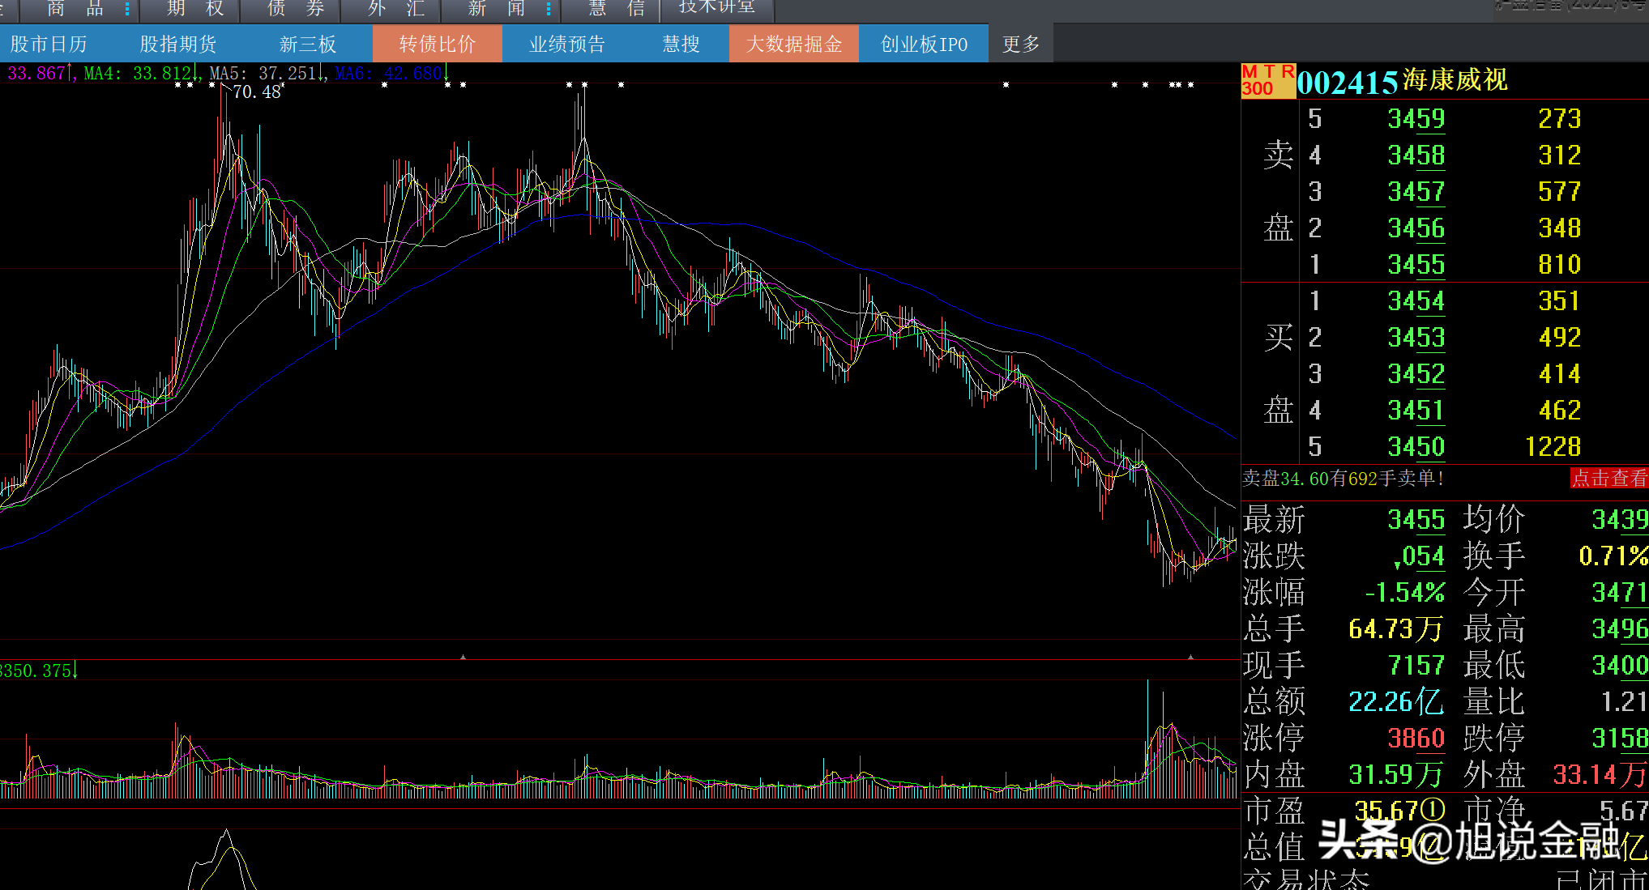Click the 总额 value 22.26亿
Viewport: 1649px width, 890px height.
pos(1396,701)
